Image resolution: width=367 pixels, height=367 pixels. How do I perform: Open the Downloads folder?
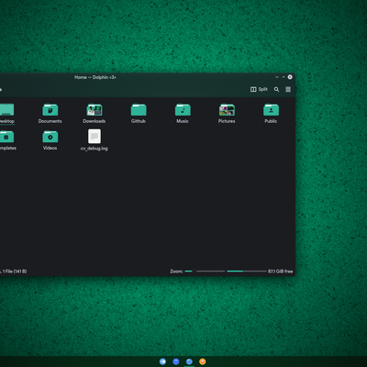(x=95, y=114)
